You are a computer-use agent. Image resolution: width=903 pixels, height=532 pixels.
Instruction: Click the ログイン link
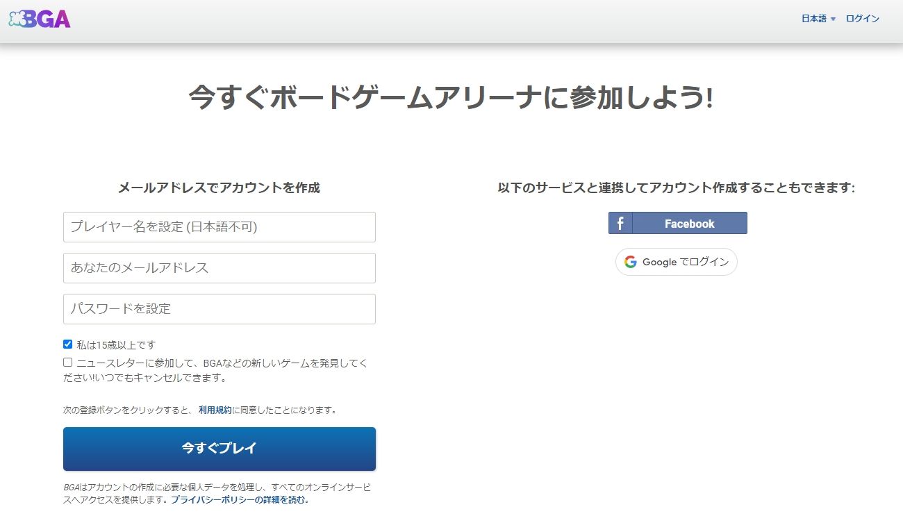(x=863, y=19)
